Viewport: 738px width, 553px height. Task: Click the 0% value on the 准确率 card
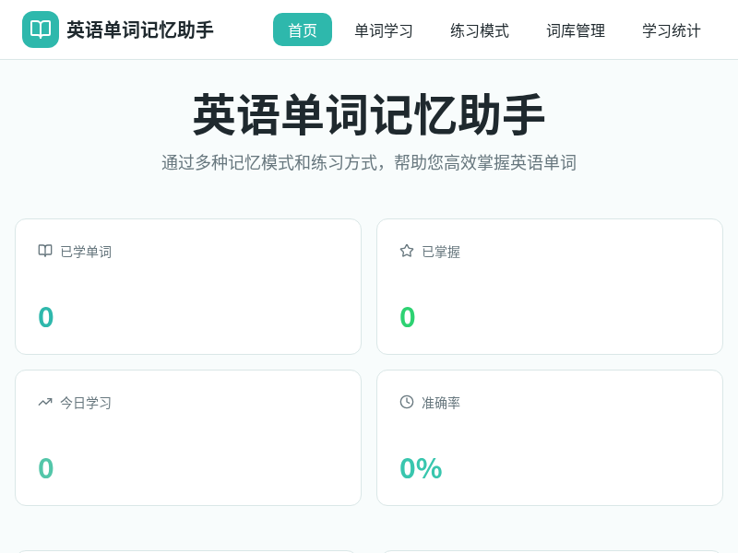click(421, 468)
